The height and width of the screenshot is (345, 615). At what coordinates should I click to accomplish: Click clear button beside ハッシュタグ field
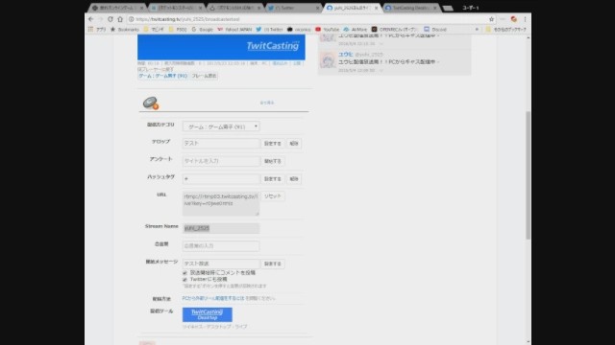tap(294, 179)
